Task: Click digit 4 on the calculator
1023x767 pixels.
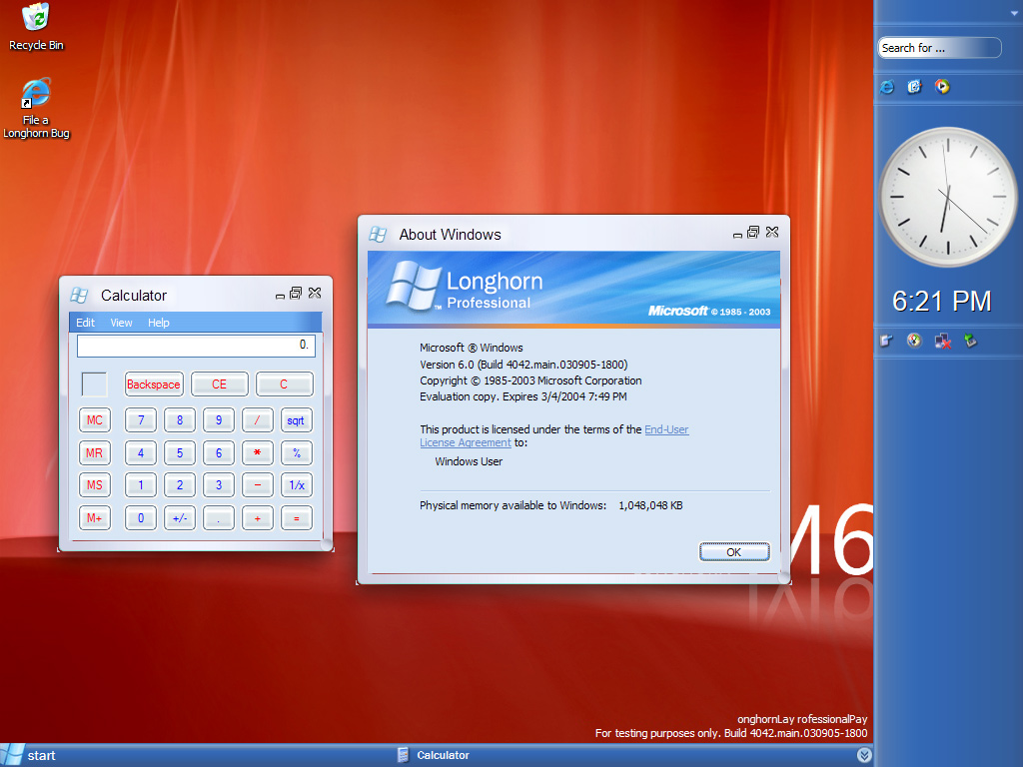Action: point(140,452)
